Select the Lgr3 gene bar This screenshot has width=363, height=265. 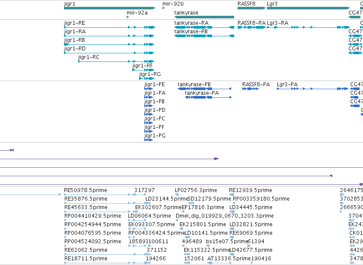(308, 8)
